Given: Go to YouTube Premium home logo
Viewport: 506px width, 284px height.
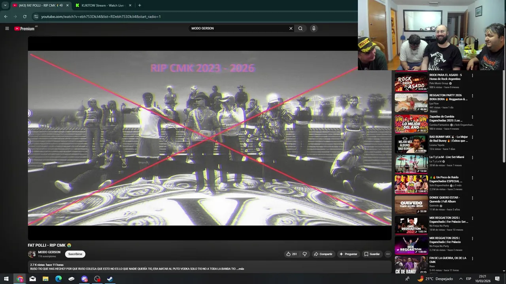Looking at the screenshot, I should point(25,28).
